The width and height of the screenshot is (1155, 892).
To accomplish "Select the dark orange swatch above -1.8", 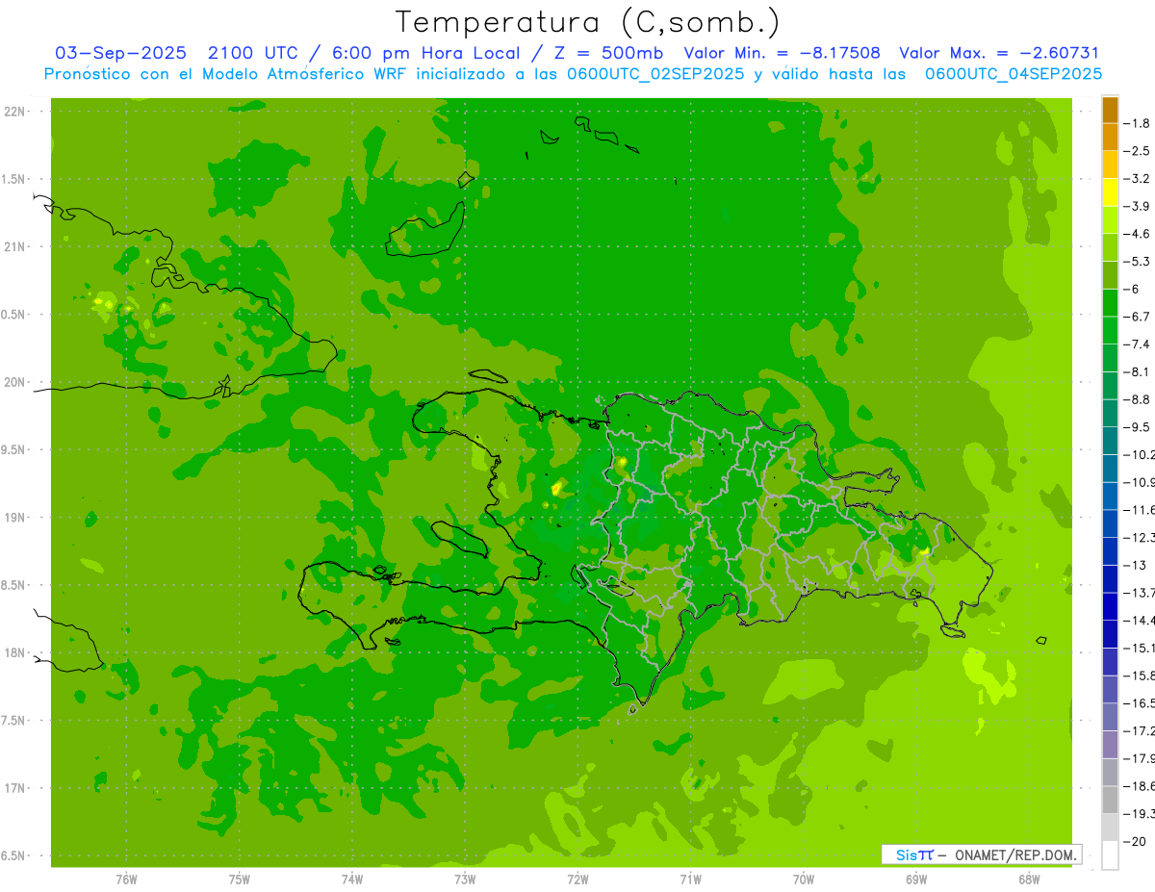I will coord(1110,110).
